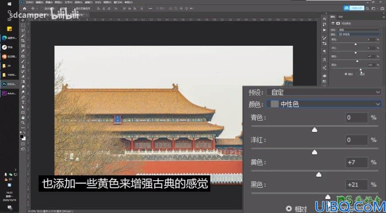Select the Pen tool

tap(23, 97)
